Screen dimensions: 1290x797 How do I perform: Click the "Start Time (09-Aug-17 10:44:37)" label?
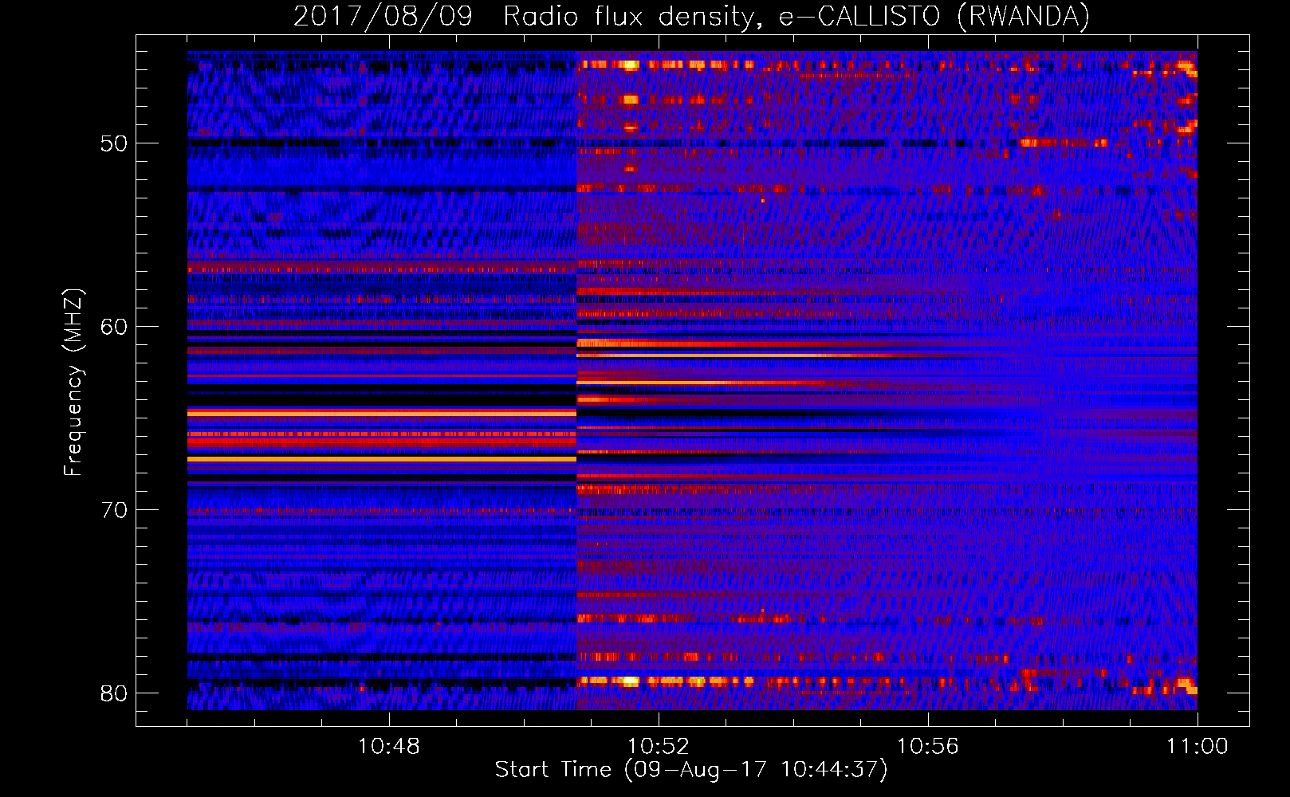[691, 770]
